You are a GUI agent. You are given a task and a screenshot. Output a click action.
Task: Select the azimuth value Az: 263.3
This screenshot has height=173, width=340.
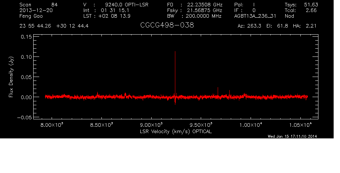pos(250,26)
